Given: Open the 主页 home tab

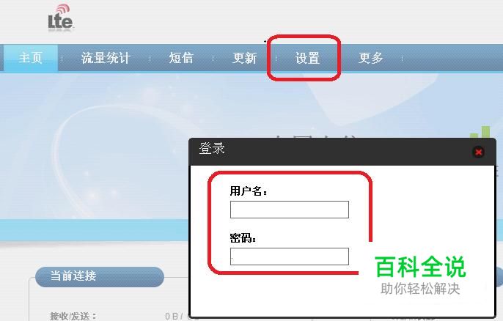Looking at the screenshot, I should tap(31, 58).
